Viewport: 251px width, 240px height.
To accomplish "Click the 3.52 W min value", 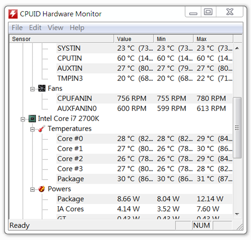I will [x=168, y=209].
